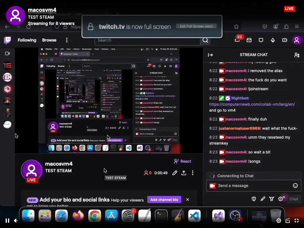Edit stream info with pencil icon
Image resolution: width=304 pixels, height=228 pixels.
175,173
